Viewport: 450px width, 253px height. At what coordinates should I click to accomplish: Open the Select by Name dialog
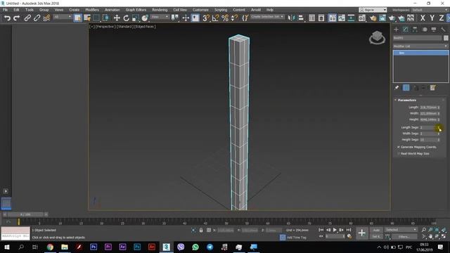[87, 18]
